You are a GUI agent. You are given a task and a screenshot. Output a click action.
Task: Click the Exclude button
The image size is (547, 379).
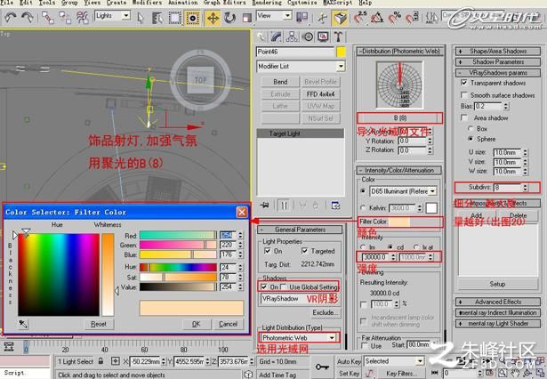325,312
